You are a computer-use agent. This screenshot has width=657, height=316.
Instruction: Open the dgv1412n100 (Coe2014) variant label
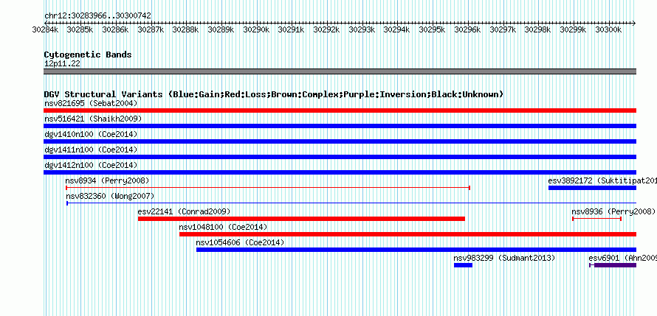pyautogui.click(x=91, y=165)
